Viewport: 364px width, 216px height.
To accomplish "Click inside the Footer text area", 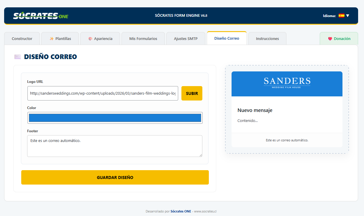I will coord(114,146).
